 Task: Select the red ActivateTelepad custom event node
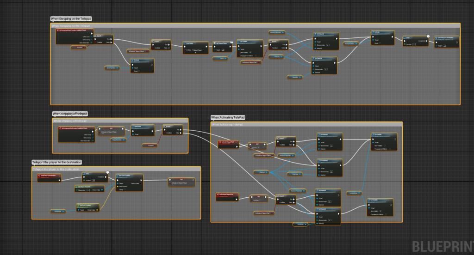tap(228, 142)
